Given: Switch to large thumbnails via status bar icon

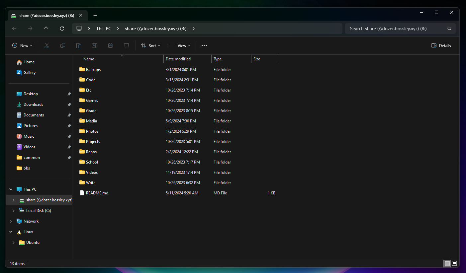Looking at the screenshot, I should (x=454, y=263).
